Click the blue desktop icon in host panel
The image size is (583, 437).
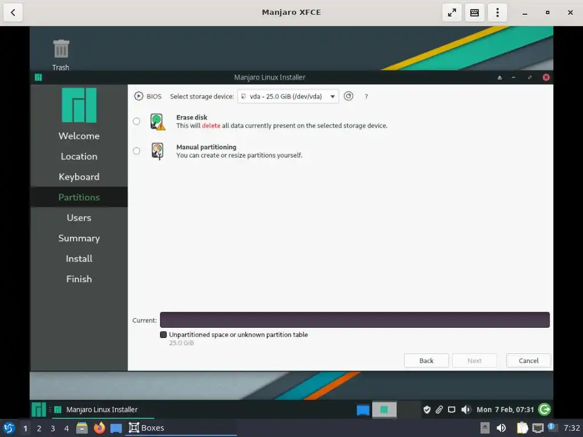tap(116, 428)
